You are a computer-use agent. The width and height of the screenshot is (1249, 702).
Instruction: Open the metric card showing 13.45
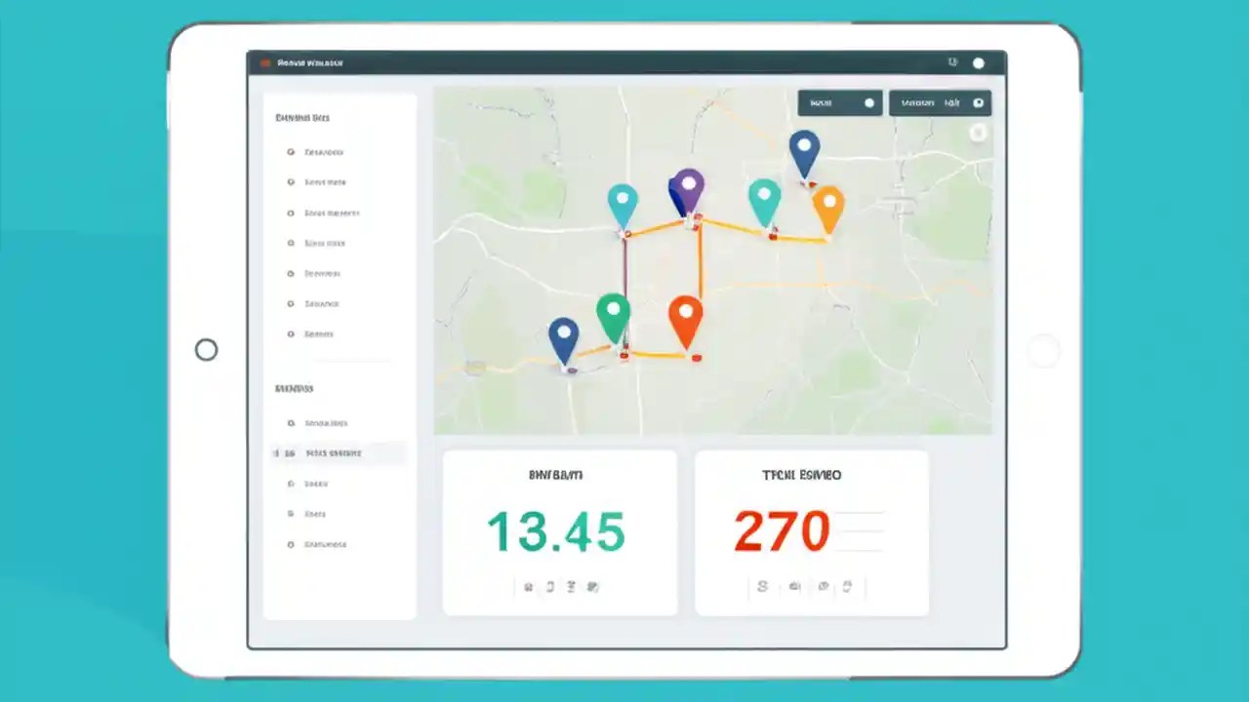pos(559,531)
